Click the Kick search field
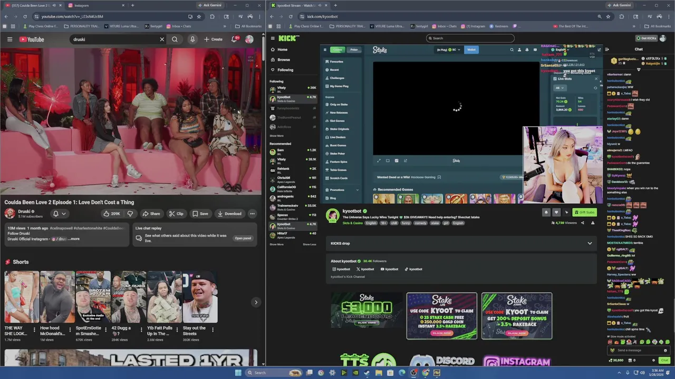The image size is (675, 379). 470,38
